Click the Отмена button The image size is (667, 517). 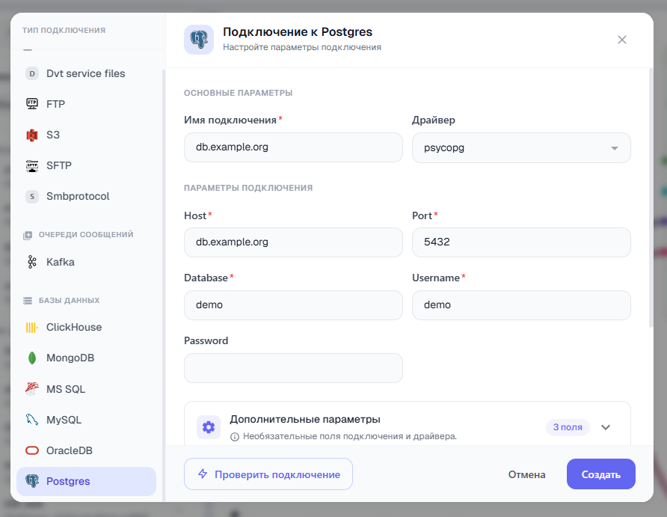coord(526,474)
